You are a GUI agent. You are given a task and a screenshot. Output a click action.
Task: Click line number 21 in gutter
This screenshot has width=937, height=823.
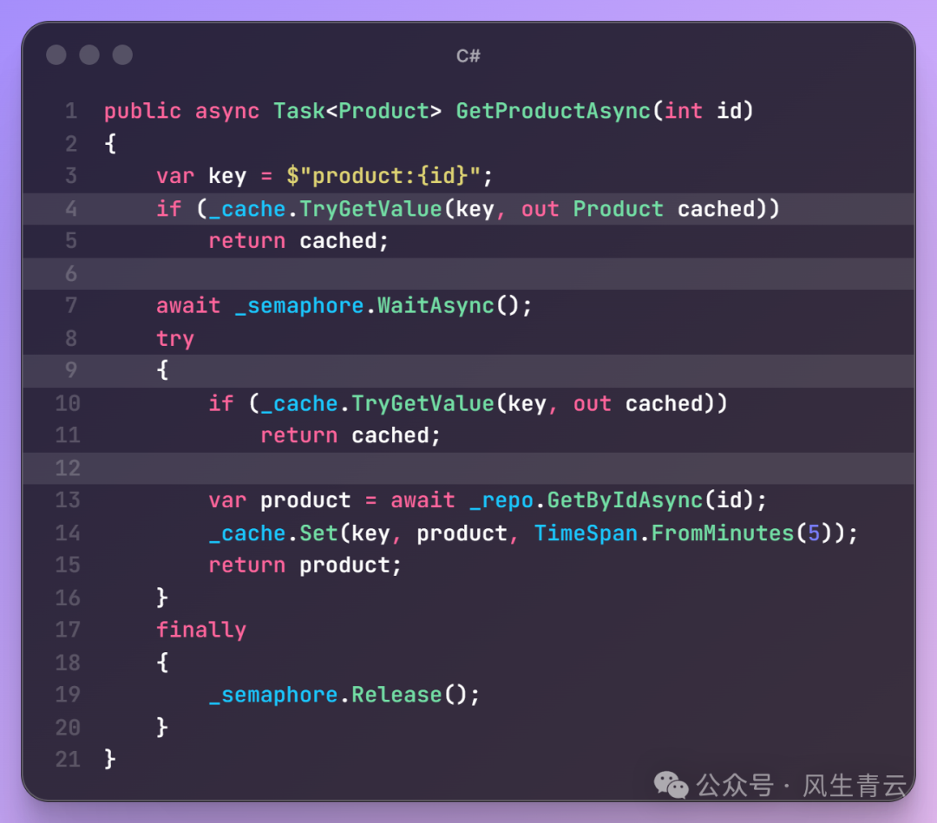click(x=68, y=760)
